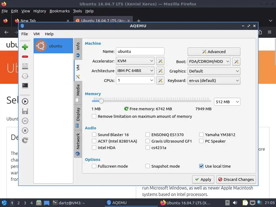Open Architecture settings wrench button
The image size is (276, 207).
pyautogui.click(x=160, y=71)
